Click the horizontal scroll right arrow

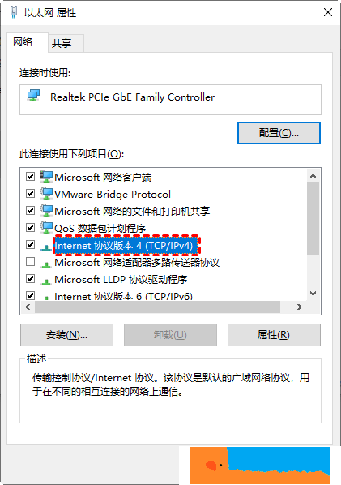coord(300,307)
